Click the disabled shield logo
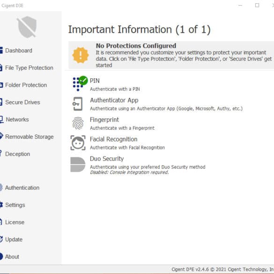Image resolution: width=274 pixels, height=274 pixels. point(27,27)
